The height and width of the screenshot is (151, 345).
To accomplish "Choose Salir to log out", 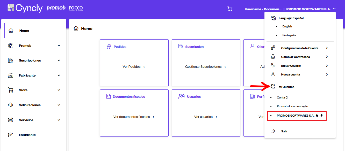I will 284,131.
